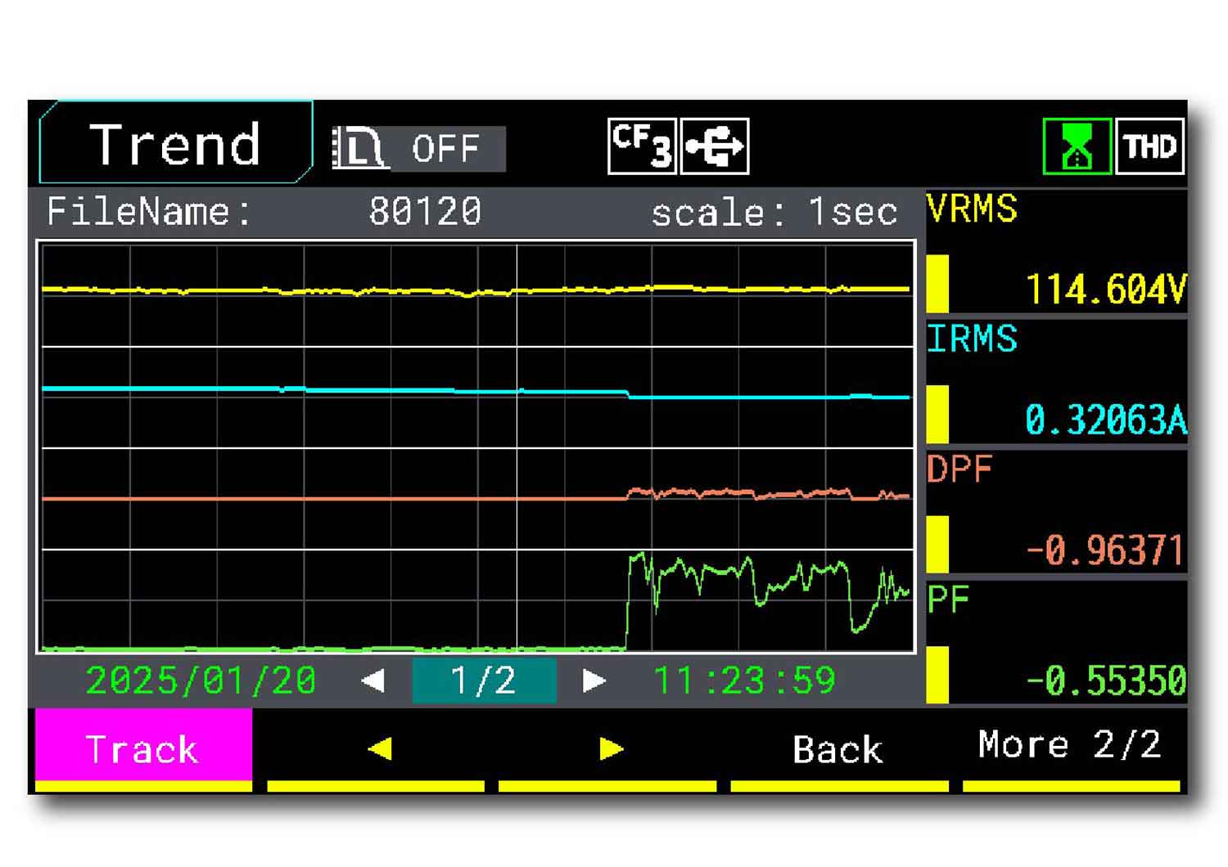Open More 2/2 softkey menu
The image size is (1228, 867).
click(x=1070, y=746)
